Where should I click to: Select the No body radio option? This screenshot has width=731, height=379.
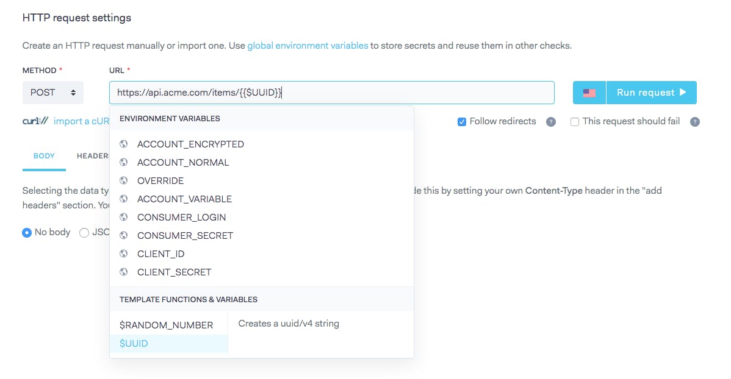(27, 233)
